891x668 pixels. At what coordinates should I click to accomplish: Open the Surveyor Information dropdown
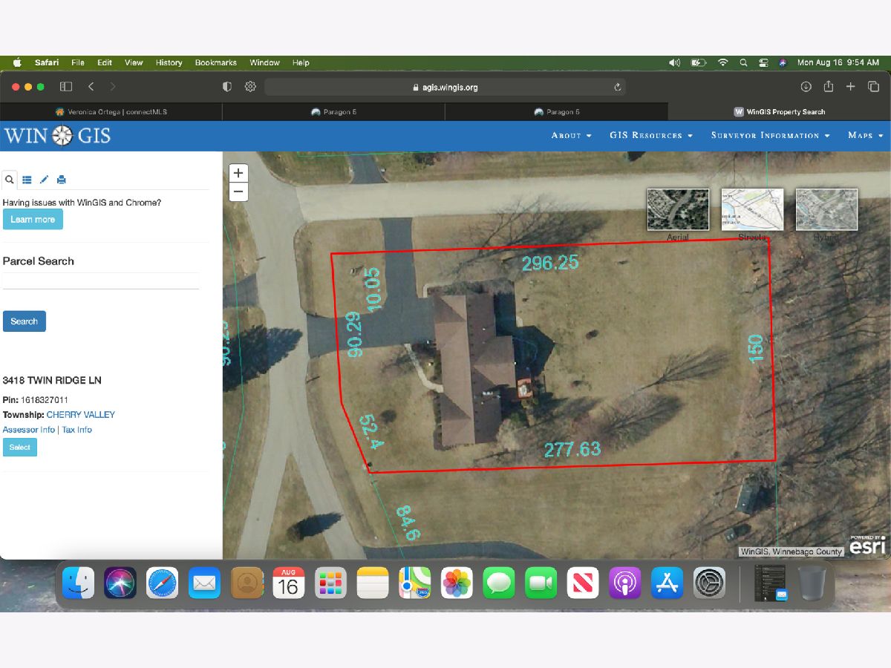click(770, 136)
